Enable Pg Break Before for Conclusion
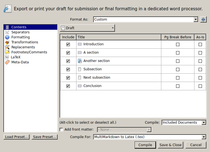 [x=177, y=86]
